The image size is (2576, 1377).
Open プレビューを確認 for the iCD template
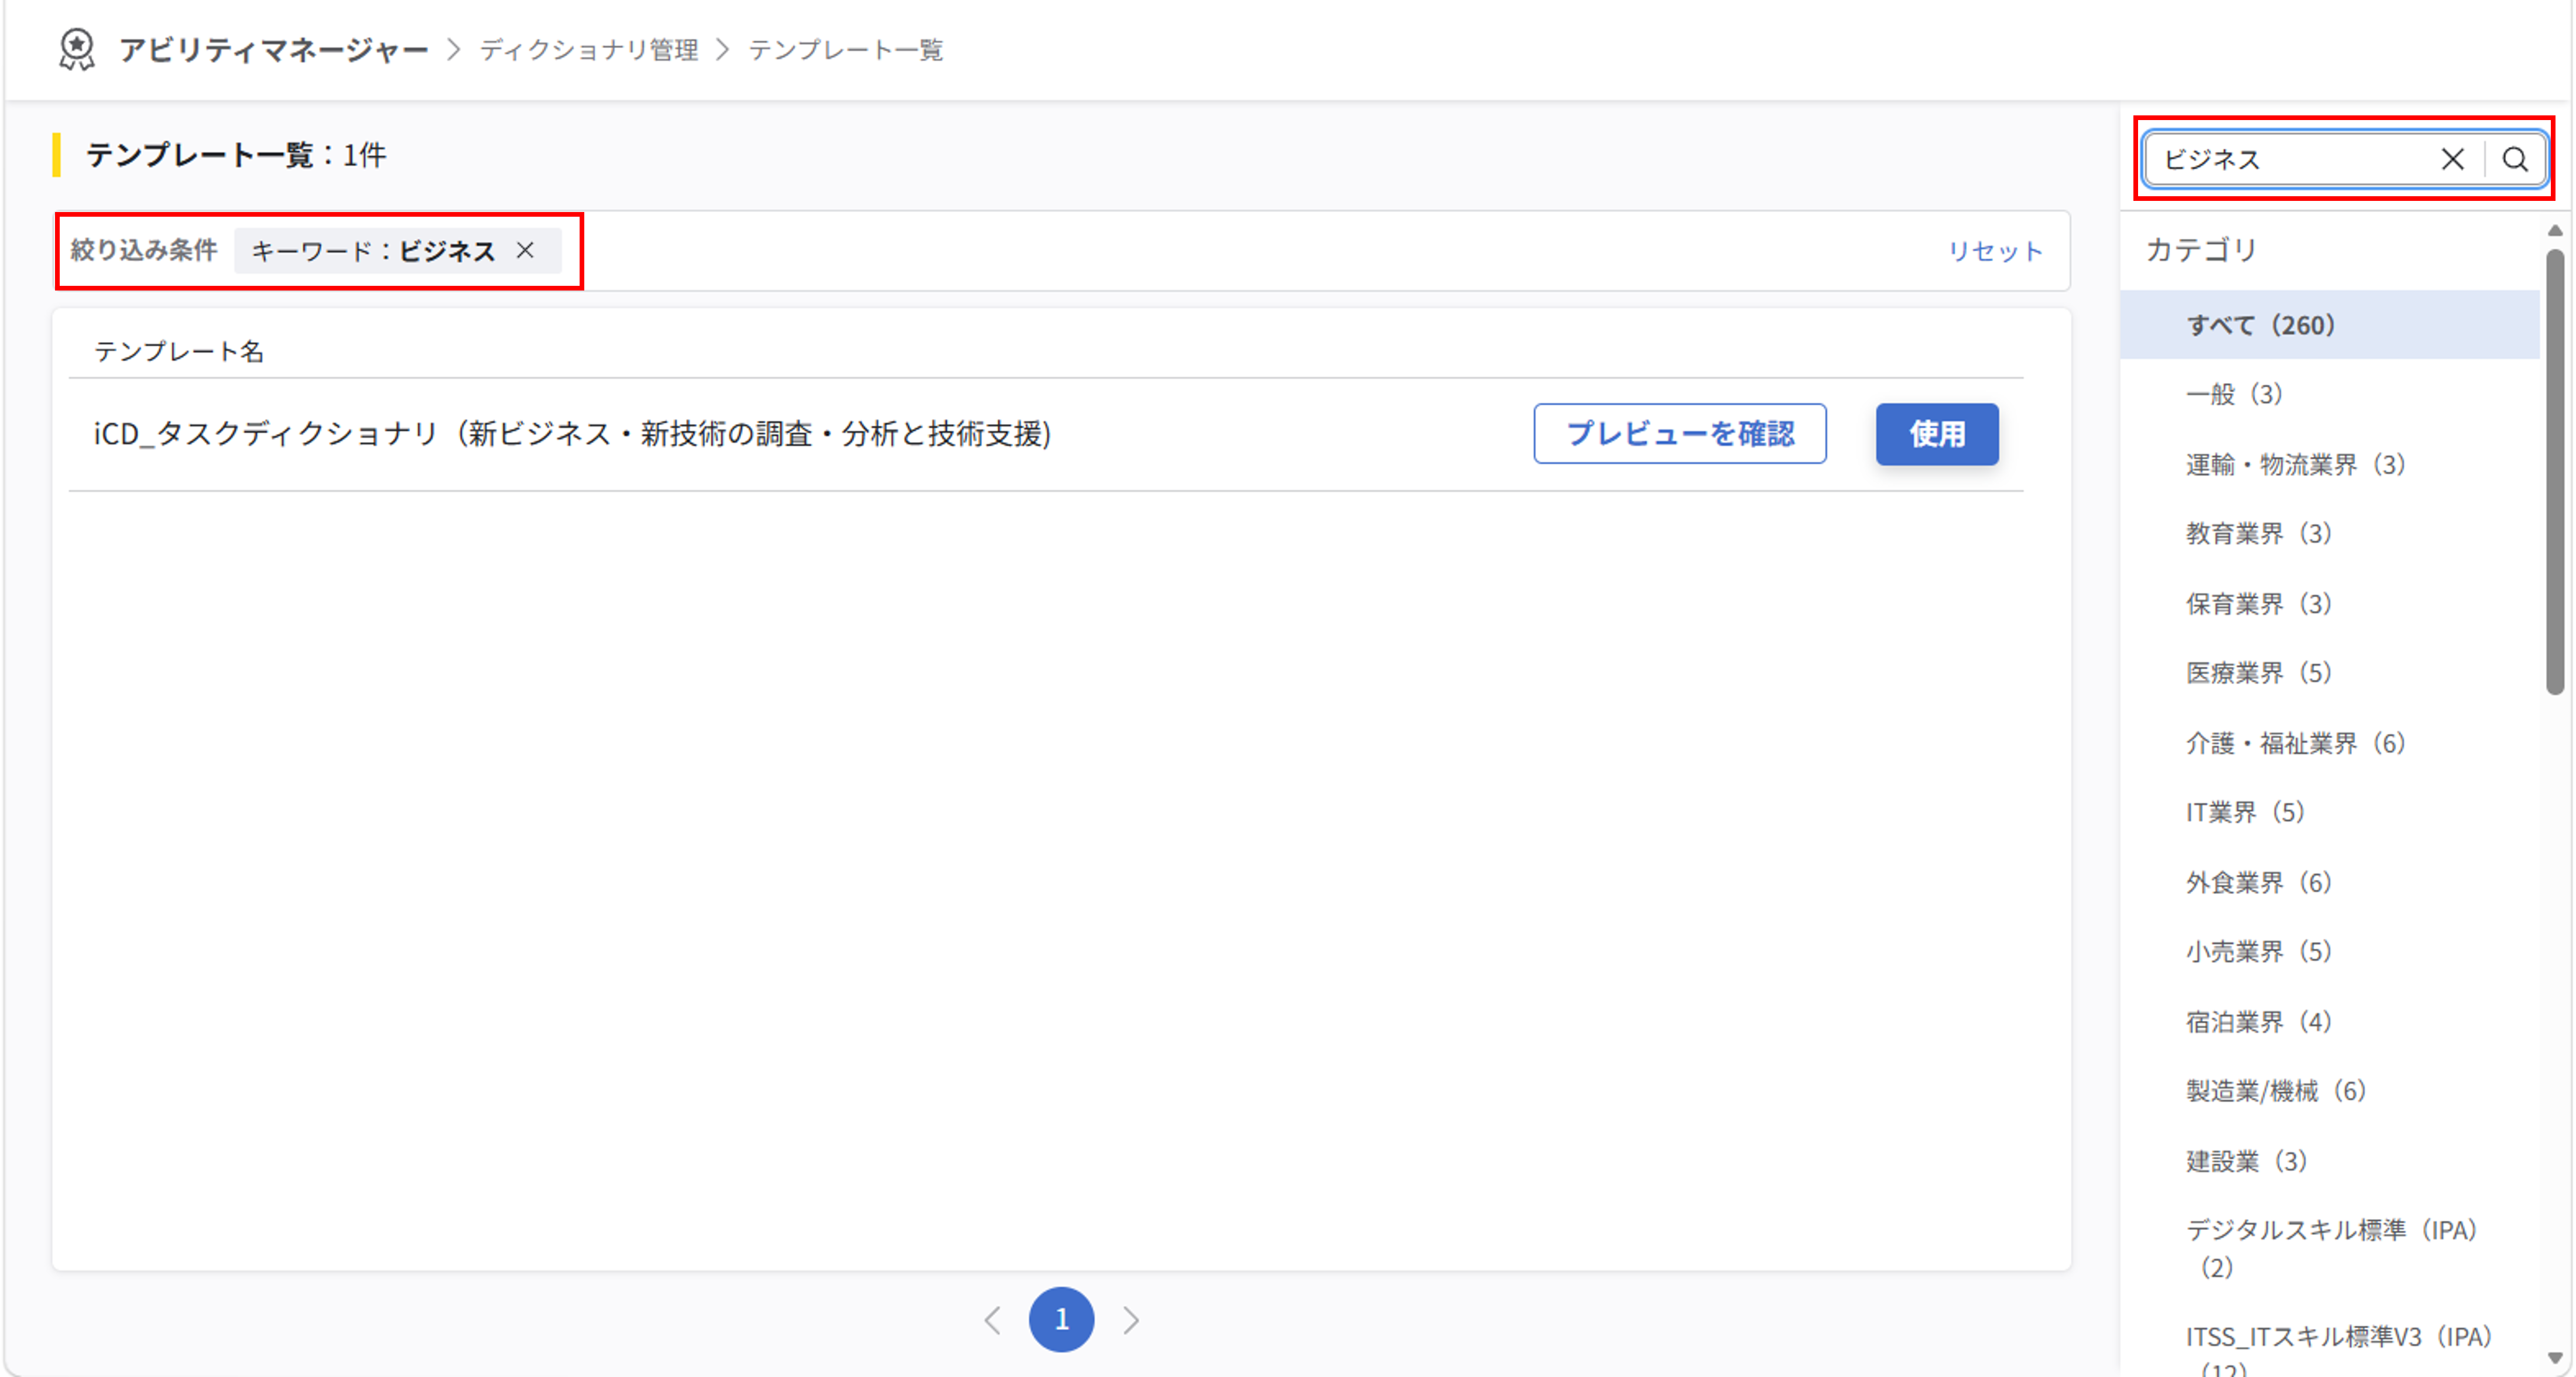point(1680,433)
